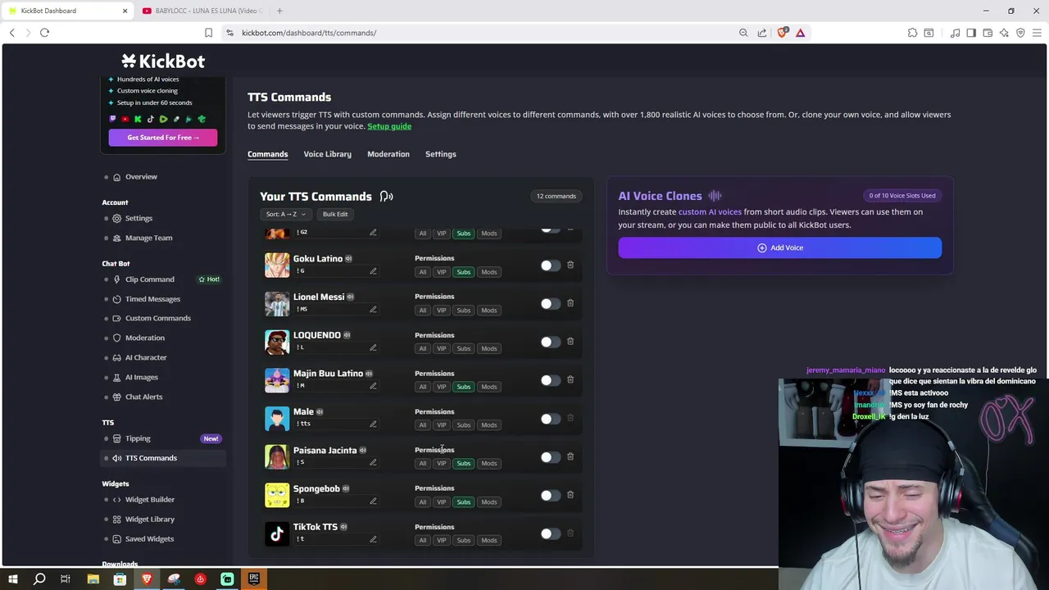1049x590 pixels.
Task: Reload the KickBot page
Action: 44,33
